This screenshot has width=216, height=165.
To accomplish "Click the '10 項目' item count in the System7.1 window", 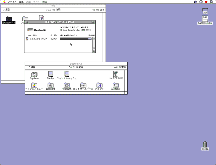I will point(31,67).
